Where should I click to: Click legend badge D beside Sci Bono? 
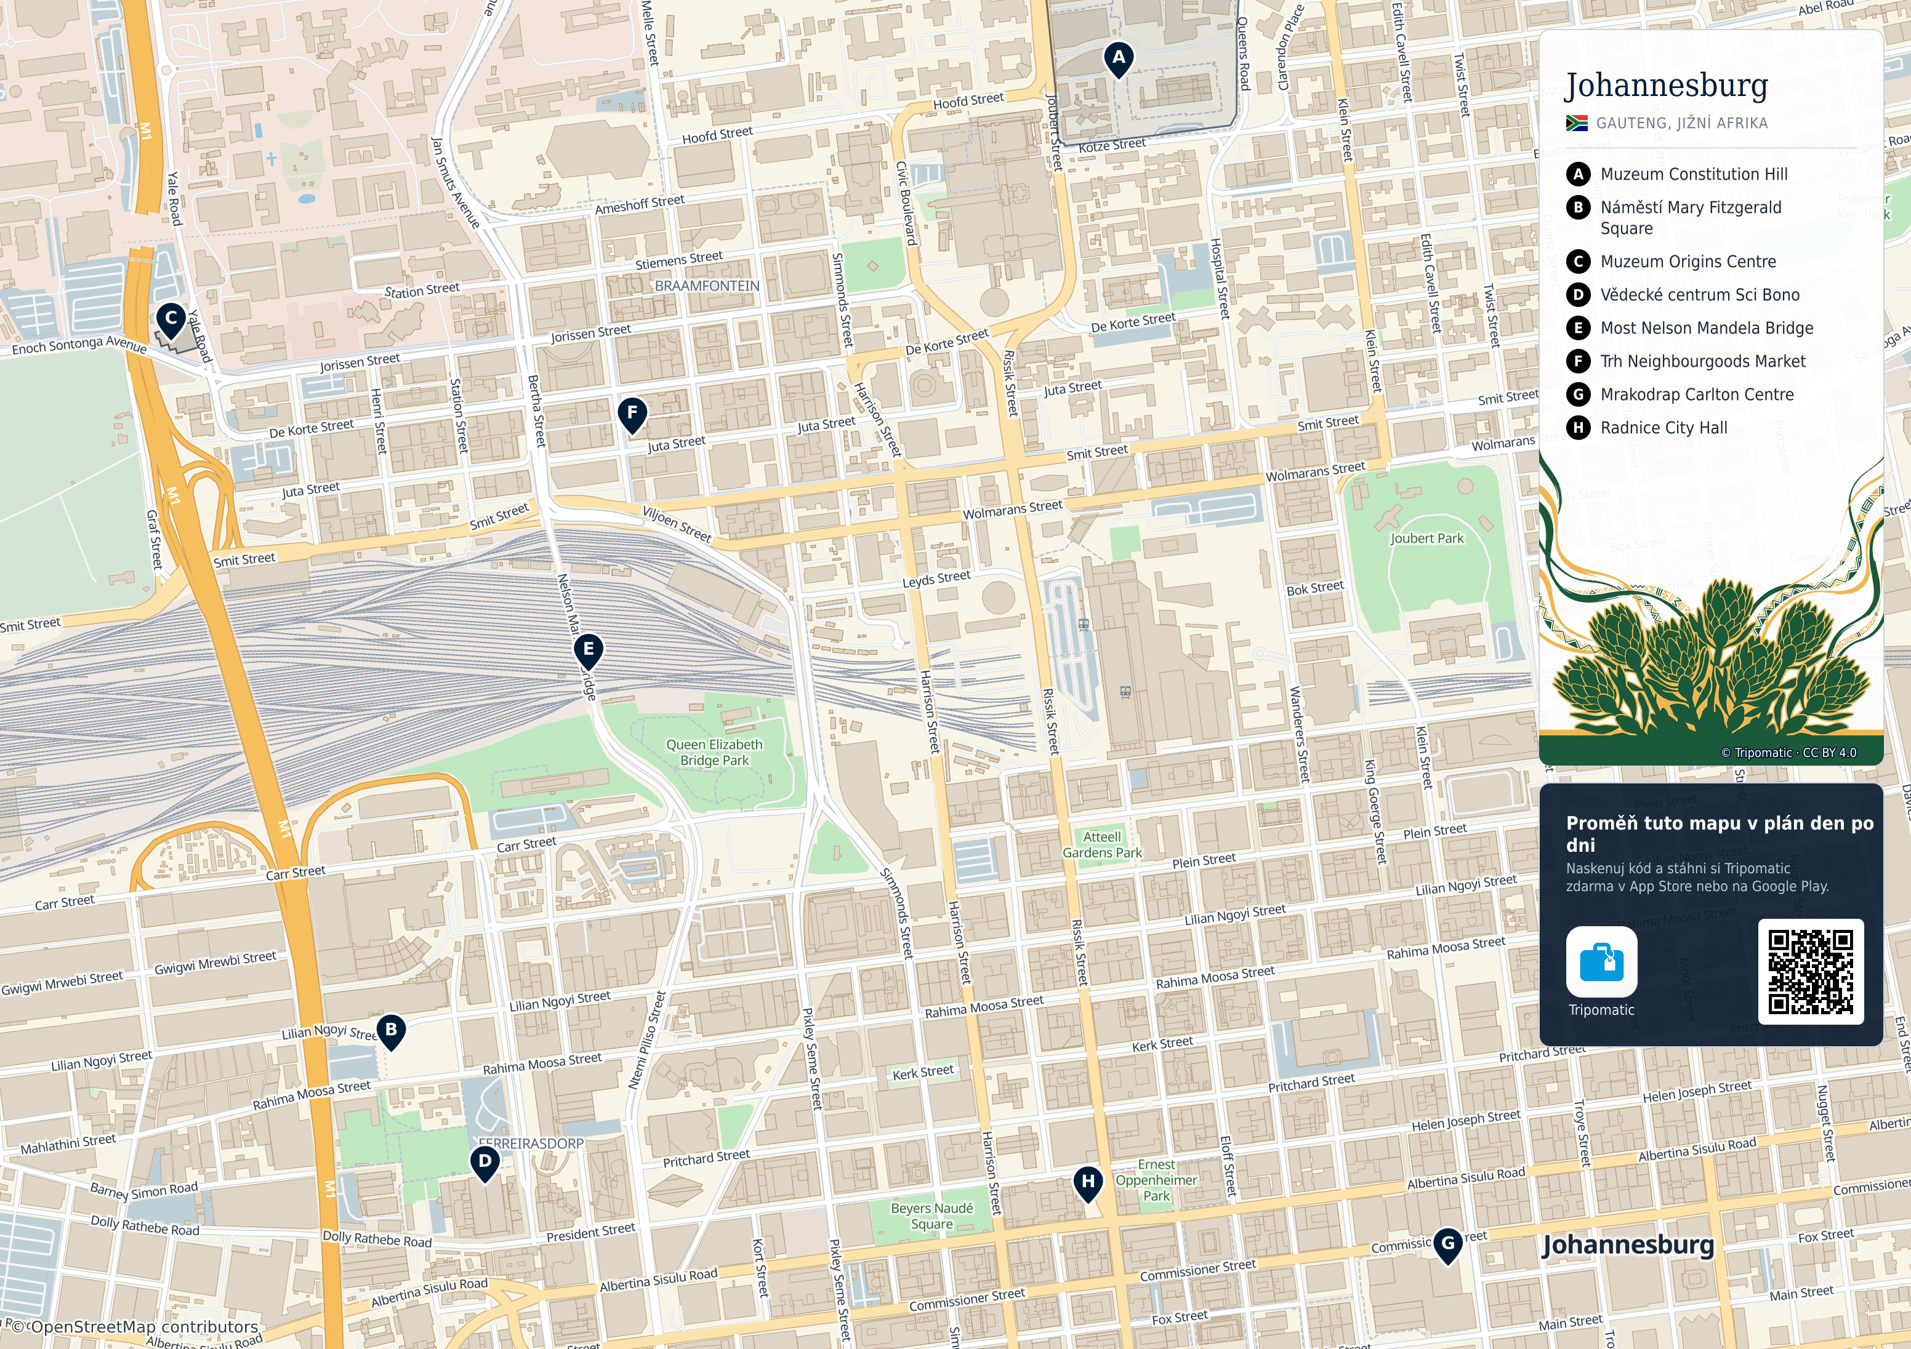tap(1578, 295)
